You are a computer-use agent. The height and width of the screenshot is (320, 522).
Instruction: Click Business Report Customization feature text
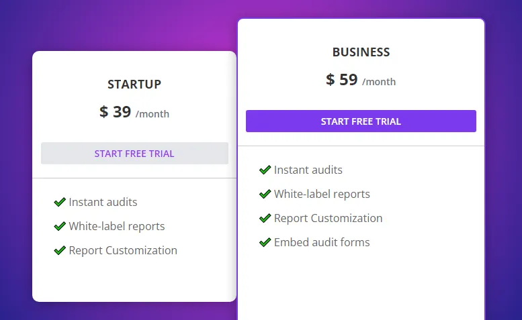point(328,218)
